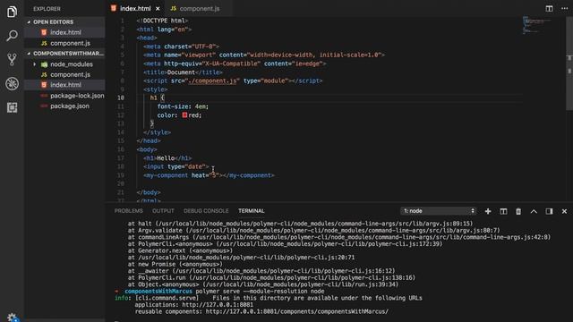Place cursor on the Hello heading text
The width and height of the screenshot is (573, 322).
(166, 158)
